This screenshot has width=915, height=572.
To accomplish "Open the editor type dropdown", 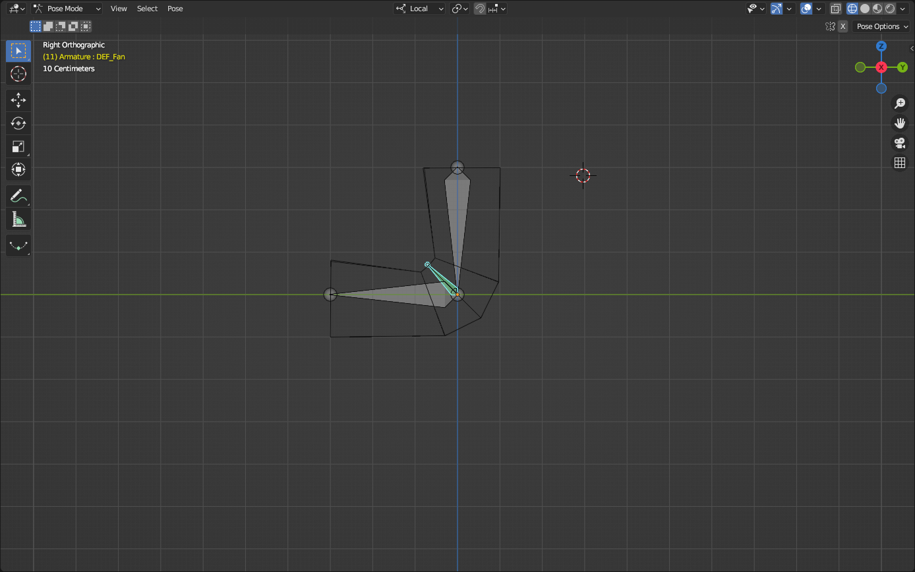I will pos(16,9).
